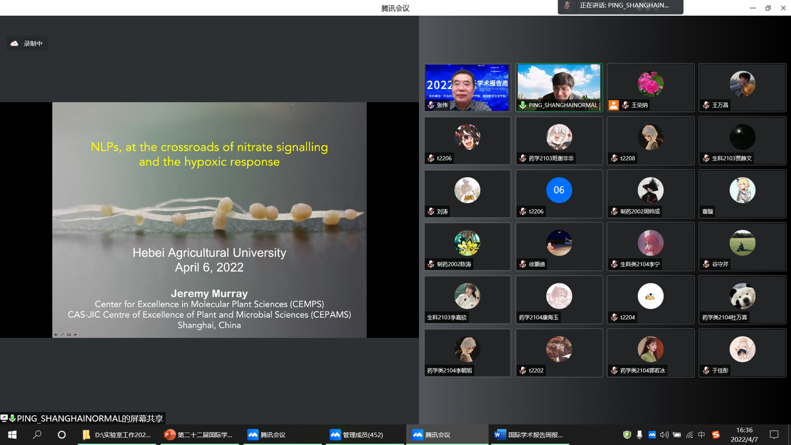Viewport: 791px width, 445px height.
Task: Open slide view menu icon on presentation
Action: point(69,335)
